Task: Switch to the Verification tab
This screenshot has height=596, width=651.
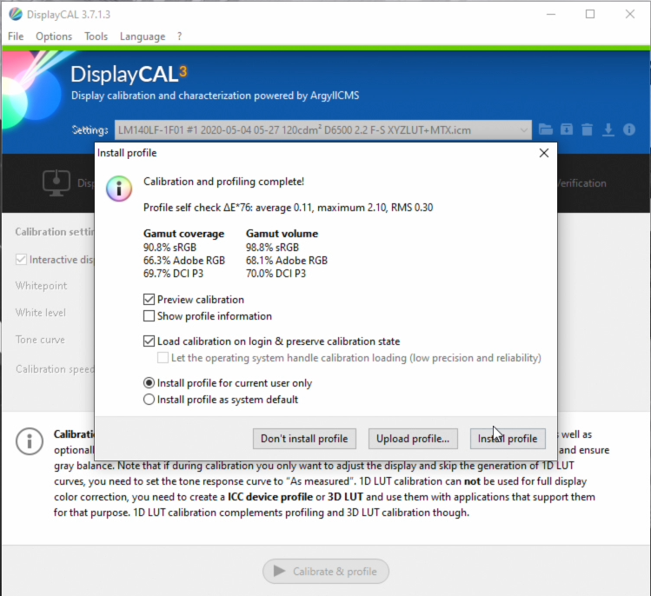Action: (581, 183)
